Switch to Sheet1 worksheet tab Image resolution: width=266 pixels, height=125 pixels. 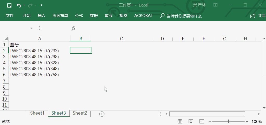point(37,113)
